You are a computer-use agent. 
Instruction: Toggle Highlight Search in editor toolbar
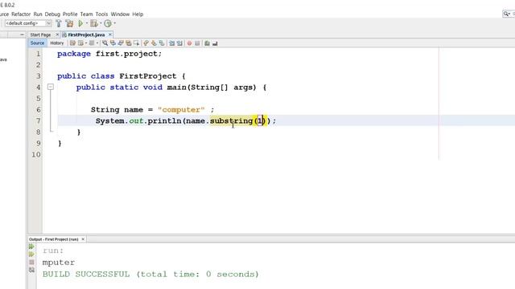[x=129, y=43]
